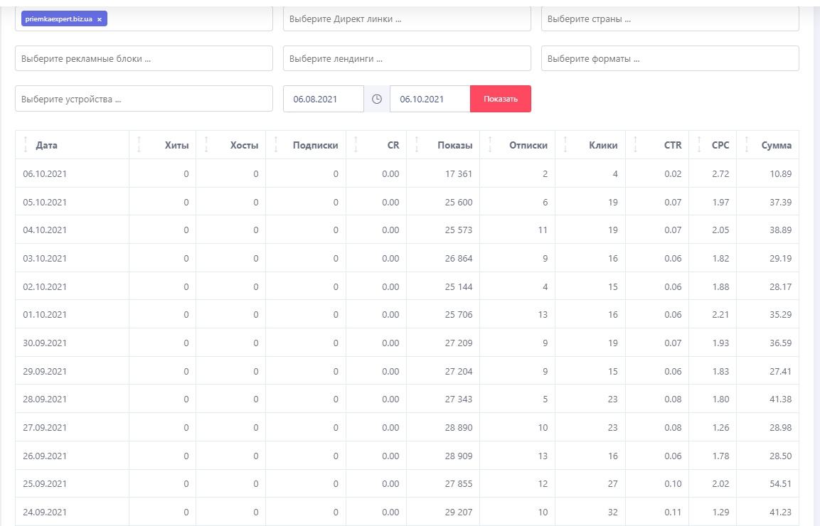
Task: Click the sort arrows icon beside Хиты
Action: (x=139, y=145)
